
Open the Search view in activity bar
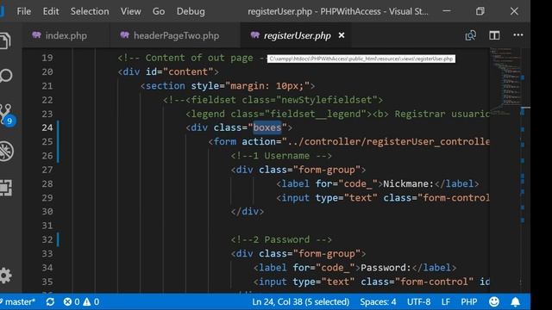click(6, 76)
